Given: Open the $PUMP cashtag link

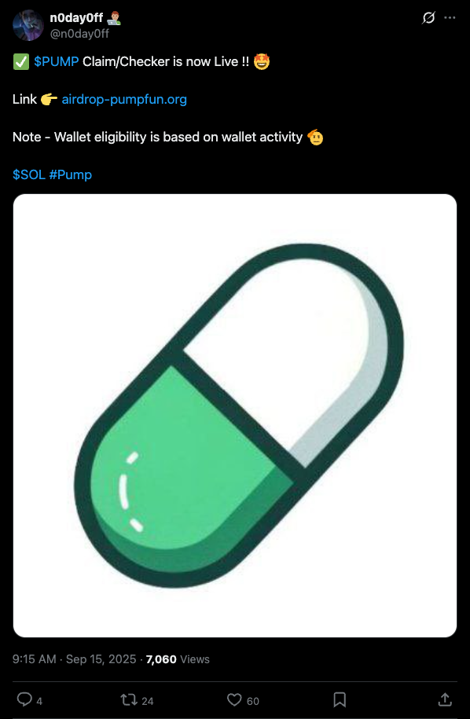Looking at the screenshot, I should coord(57,62).
